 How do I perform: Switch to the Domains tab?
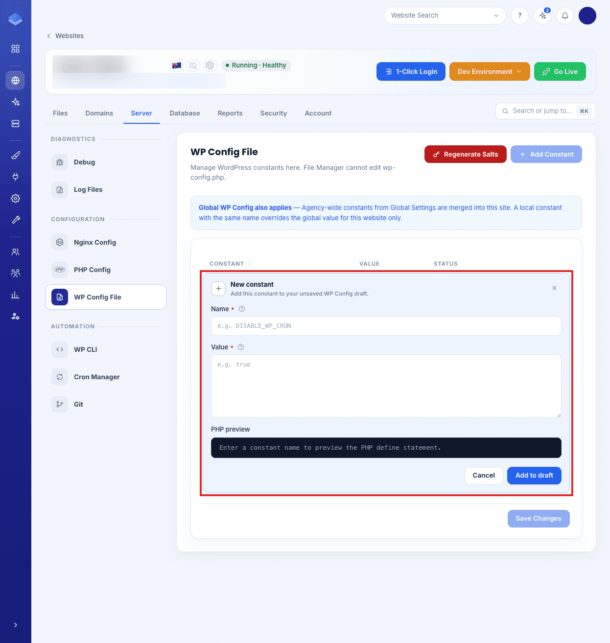click(x=99, y=113)
